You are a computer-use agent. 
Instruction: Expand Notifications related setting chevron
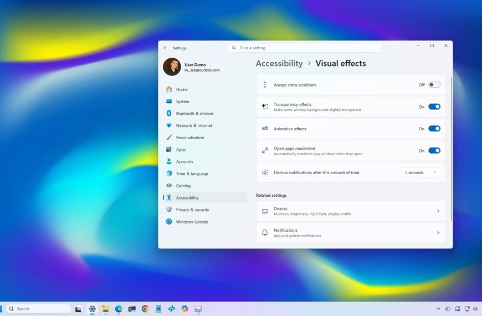click(x=438, y=233)
